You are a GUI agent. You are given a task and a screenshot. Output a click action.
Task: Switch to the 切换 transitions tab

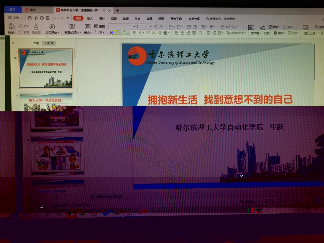tap(114, 19)
